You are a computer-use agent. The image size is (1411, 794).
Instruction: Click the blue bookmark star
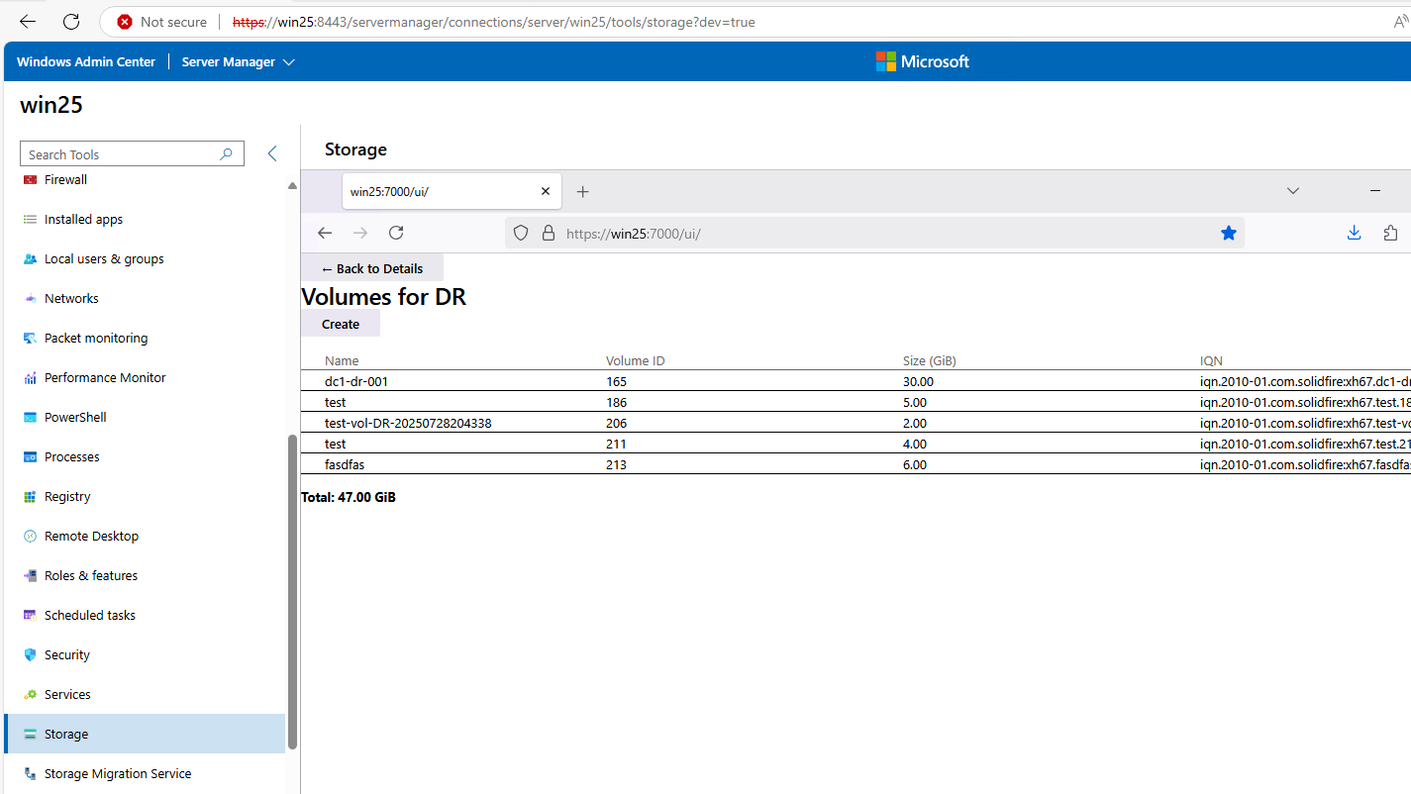pyautogui.click(x=1229, y=233)
